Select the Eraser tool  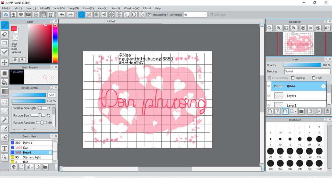[x=5, y=34]
